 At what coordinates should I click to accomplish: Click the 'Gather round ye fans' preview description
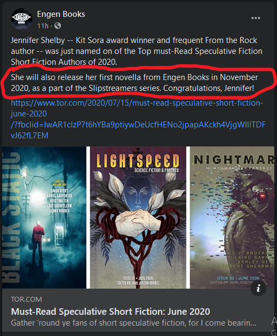pyautogui.click(x=133, y=323)
